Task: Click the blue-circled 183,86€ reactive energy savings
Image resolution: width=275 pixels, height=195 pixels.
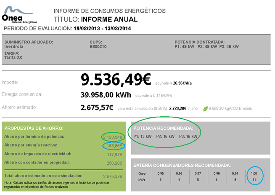Action: point(114,145)
